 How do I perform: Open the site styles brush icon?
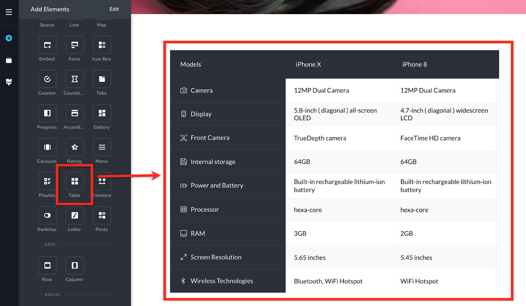click(x=9, y=82)
